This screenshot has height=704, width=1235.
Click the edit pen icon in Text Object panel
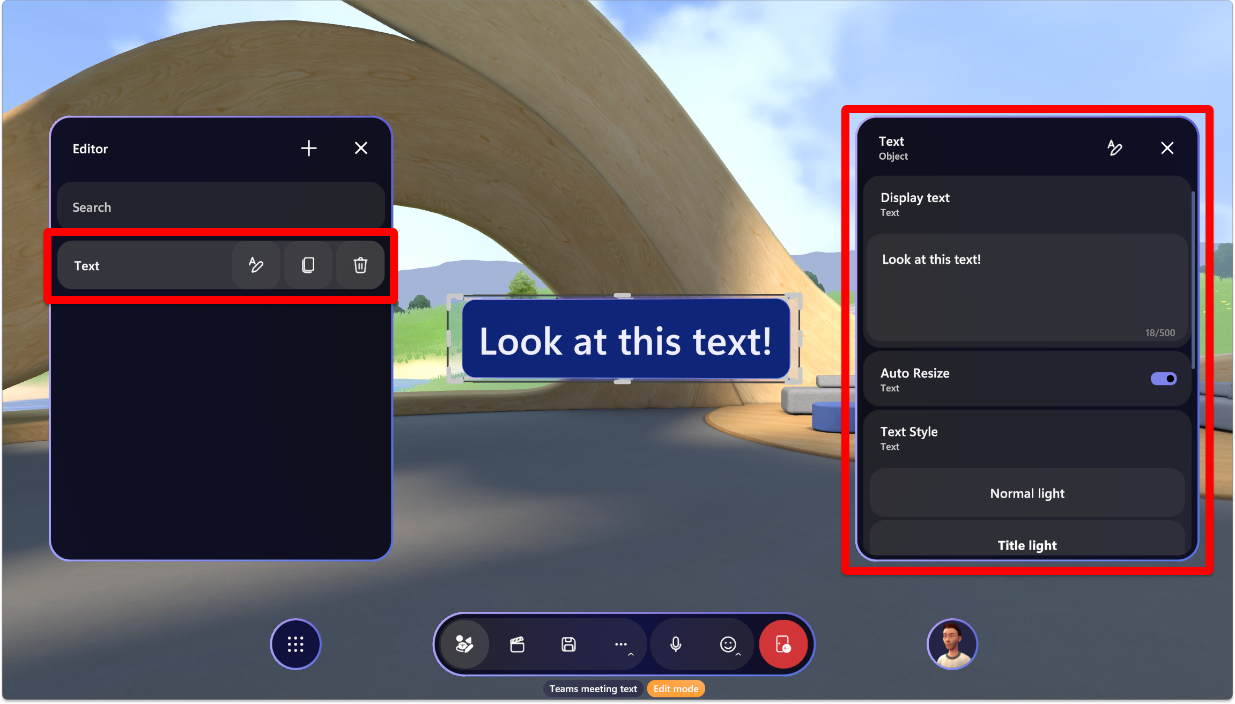click(x=1114, y=147)
